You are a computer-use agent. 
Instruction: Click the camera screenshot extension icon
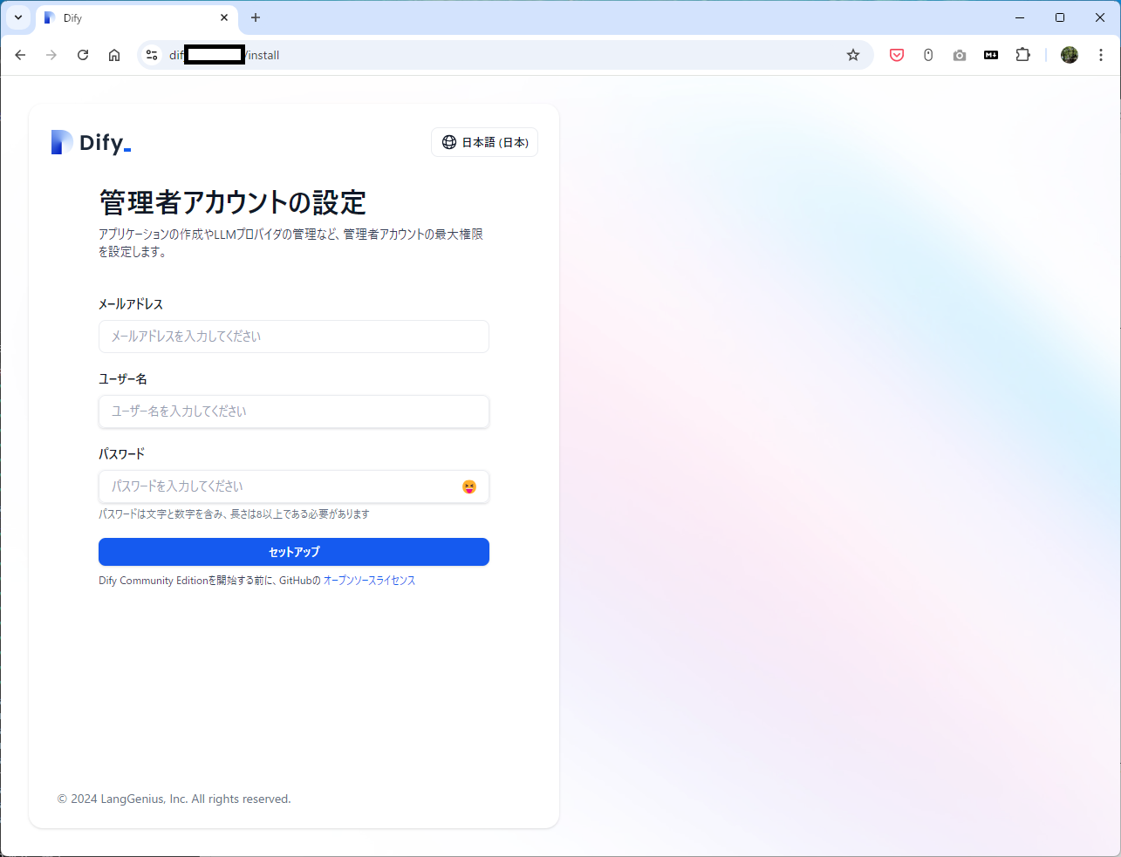pos(960,55)
